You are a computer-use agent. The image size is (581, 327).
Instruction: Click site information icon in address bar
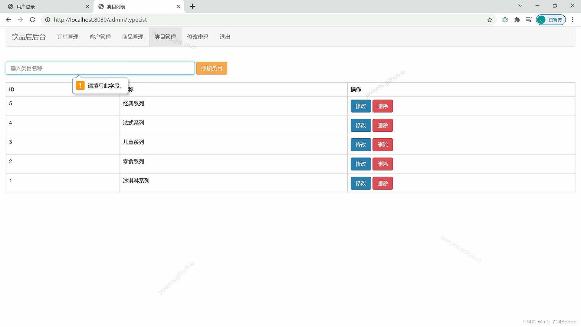[48, 20]
